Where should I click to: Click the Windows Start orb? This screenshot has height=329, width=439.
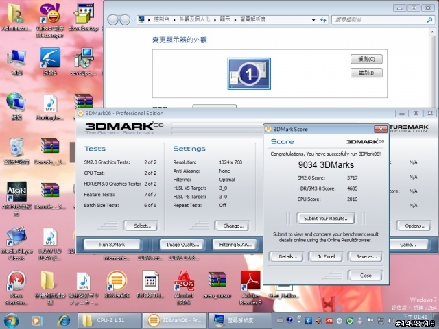[x=11, y=321]
